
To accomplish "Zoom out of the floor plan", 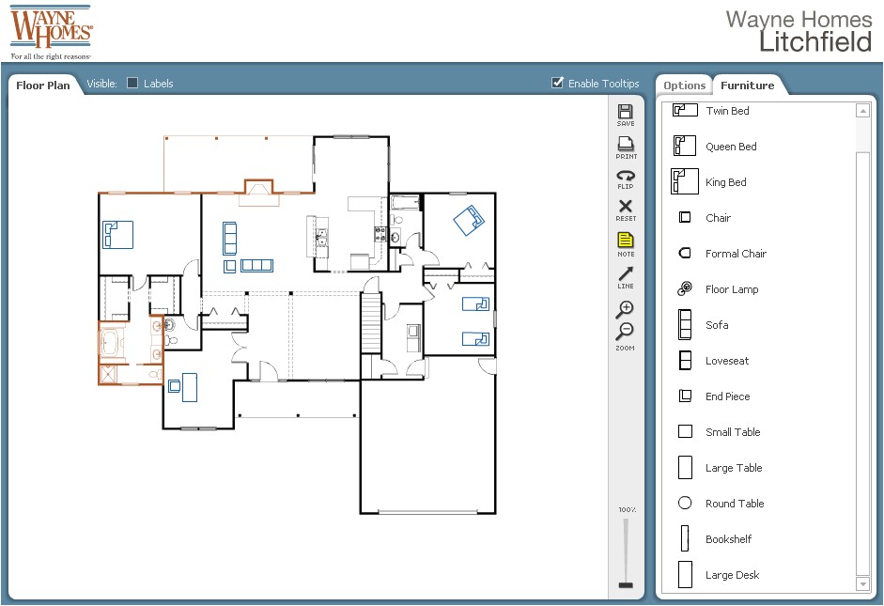I will click(624, 330).
